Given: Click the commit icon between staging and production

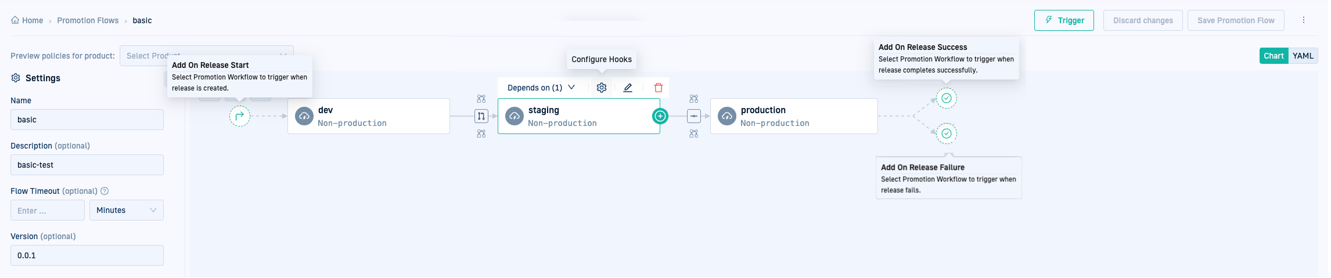Looking at the screenshot, I should coord(694,116).
